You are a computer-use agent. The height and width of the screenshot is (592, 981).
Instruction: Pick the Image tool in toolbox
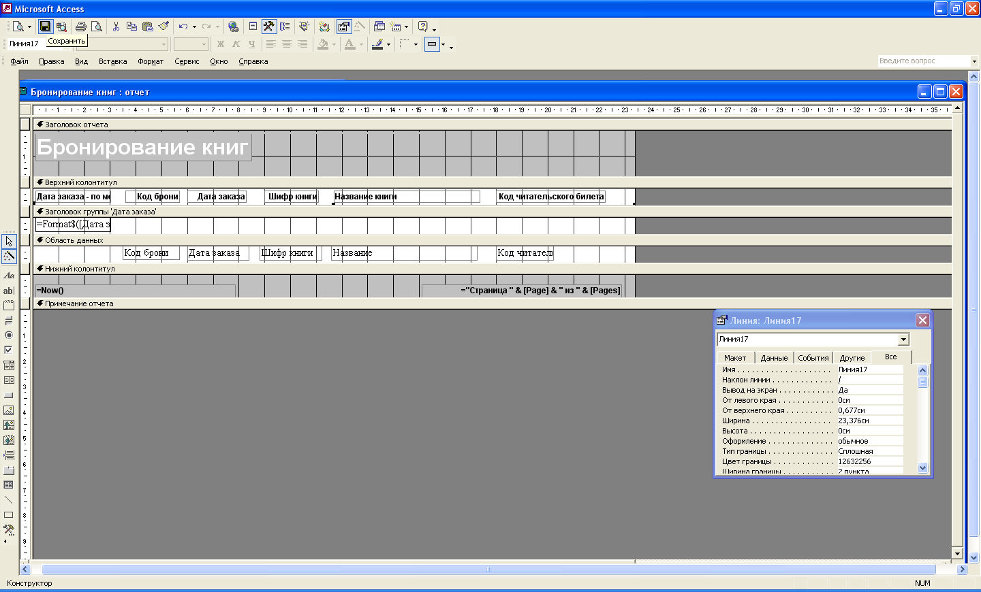[x=9, y=410]
